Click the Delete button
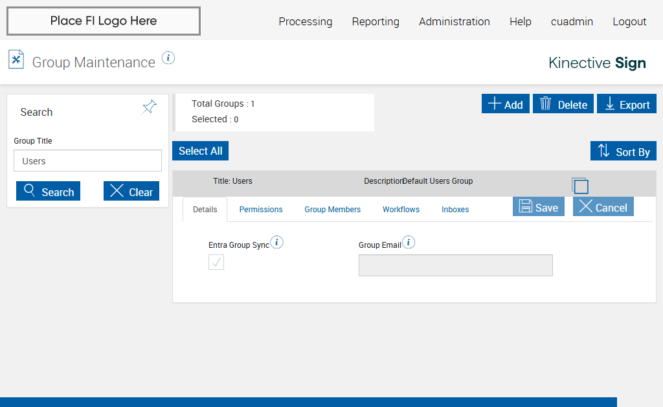Viewport: 663px width, 407px height. coord(563,104)
